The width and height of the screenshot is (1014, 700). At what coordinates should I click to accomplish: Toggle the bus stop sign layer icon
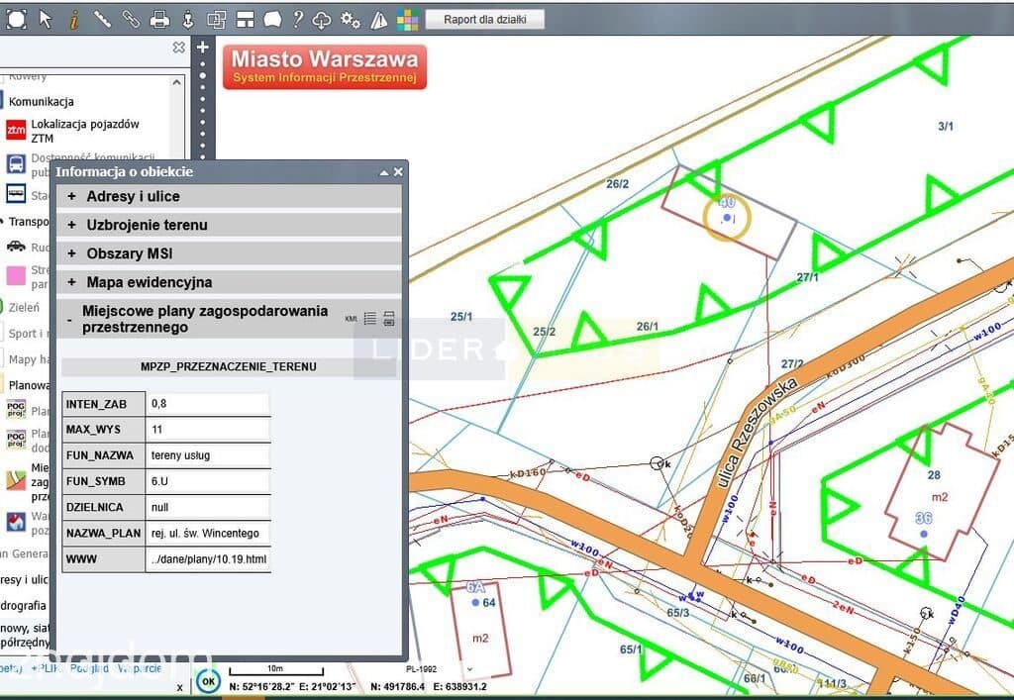[x=16, y=193]
